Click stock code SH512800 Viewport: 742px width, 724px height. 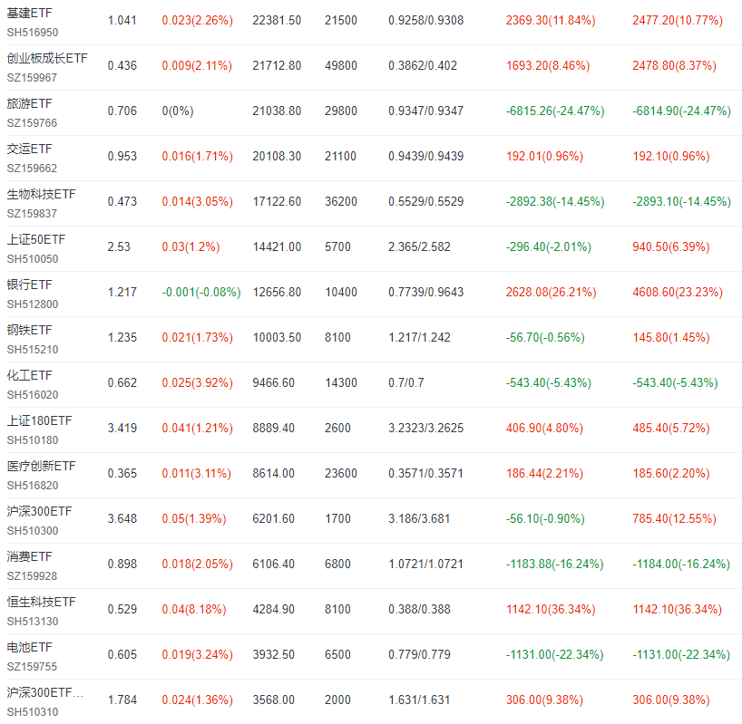33,304
